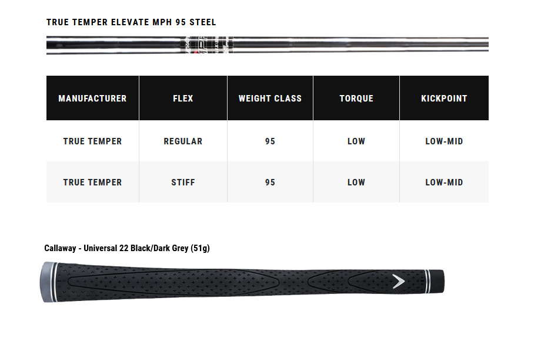541x345 pixels.
Task: Click the REGULAR flex cell
Action: 183,141
